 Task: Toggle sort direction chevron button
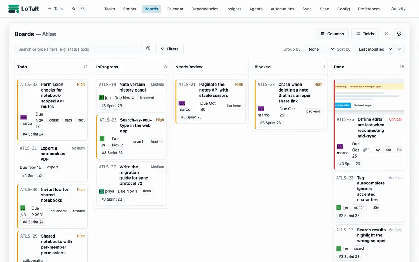(399, 49)
